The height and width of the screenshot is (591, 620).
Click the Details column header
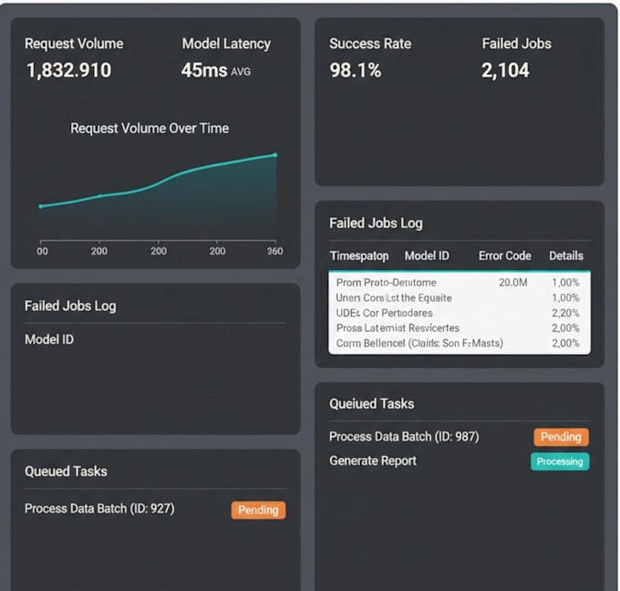coord(566,256)
